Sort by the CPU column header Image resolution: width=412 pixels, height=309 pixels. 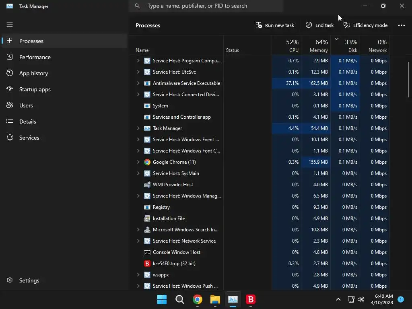point(286,45)
